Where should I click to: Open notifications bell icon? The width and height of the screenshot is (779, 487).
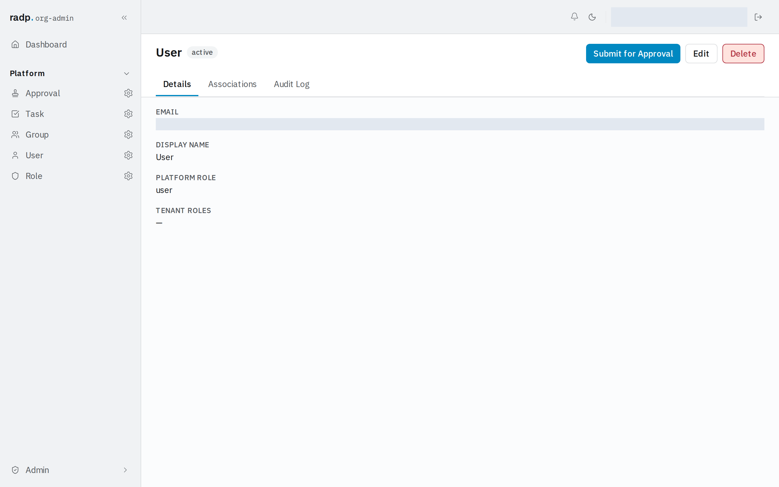click(574, 17)
